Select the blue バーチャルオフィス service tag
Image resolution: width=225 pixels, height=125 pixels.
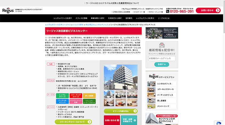(62, 101)
